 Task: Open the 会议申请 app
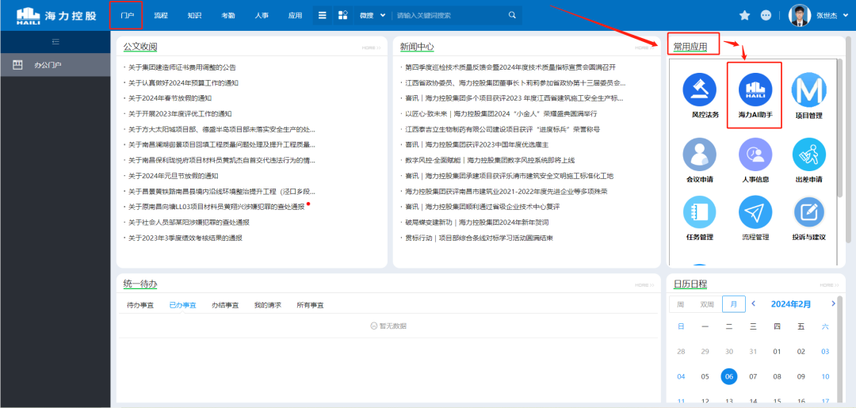pyautogui.click(x=700, y=154)
